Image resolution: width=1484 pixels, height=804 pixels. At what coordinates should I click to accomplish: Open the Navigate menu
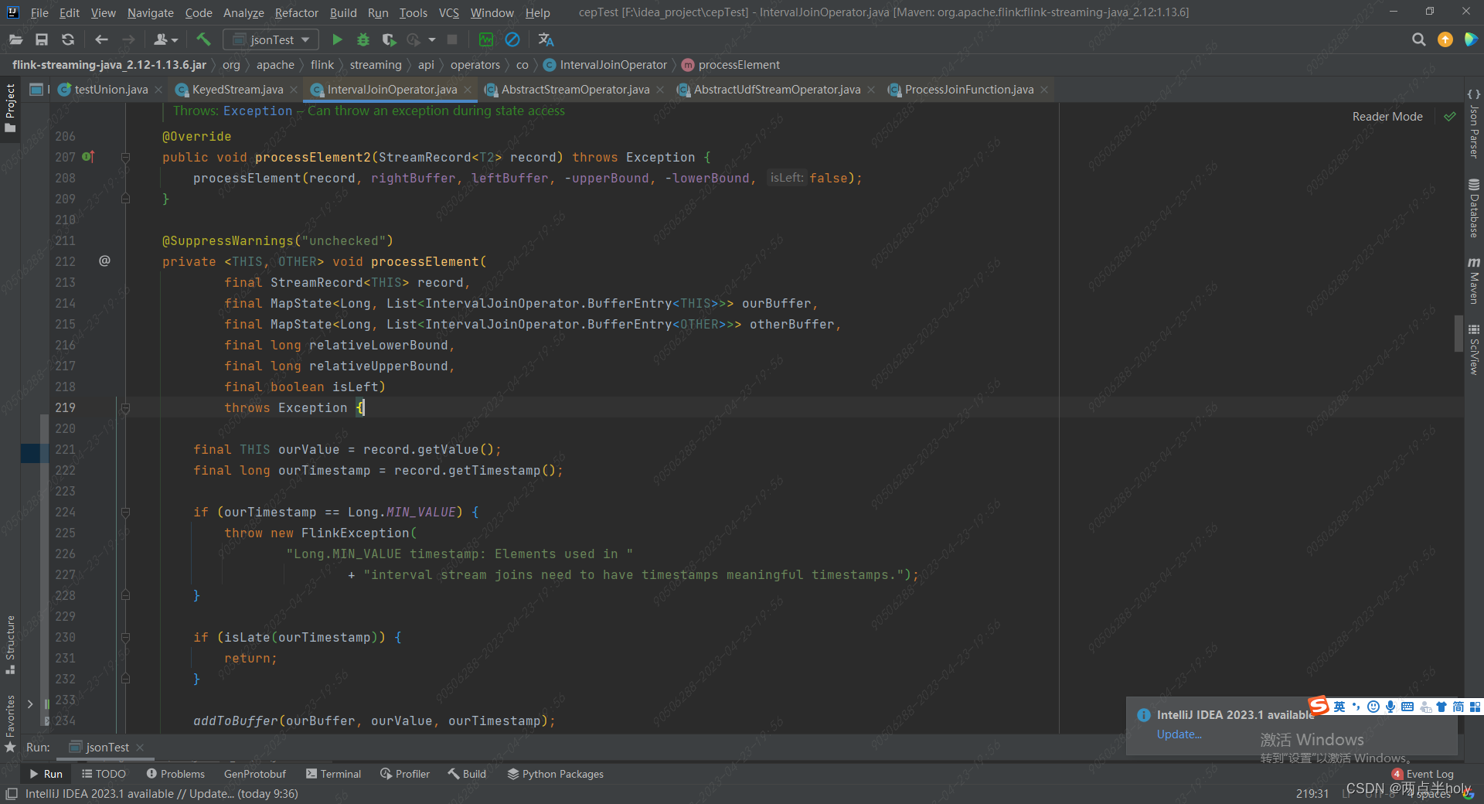pos(151,12)
